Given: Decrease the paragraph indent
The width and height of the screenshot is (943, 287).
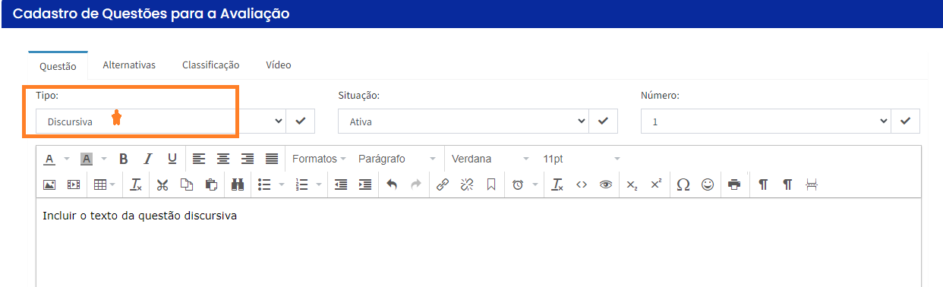Looking at the screenshot, I should pos(341,184).
